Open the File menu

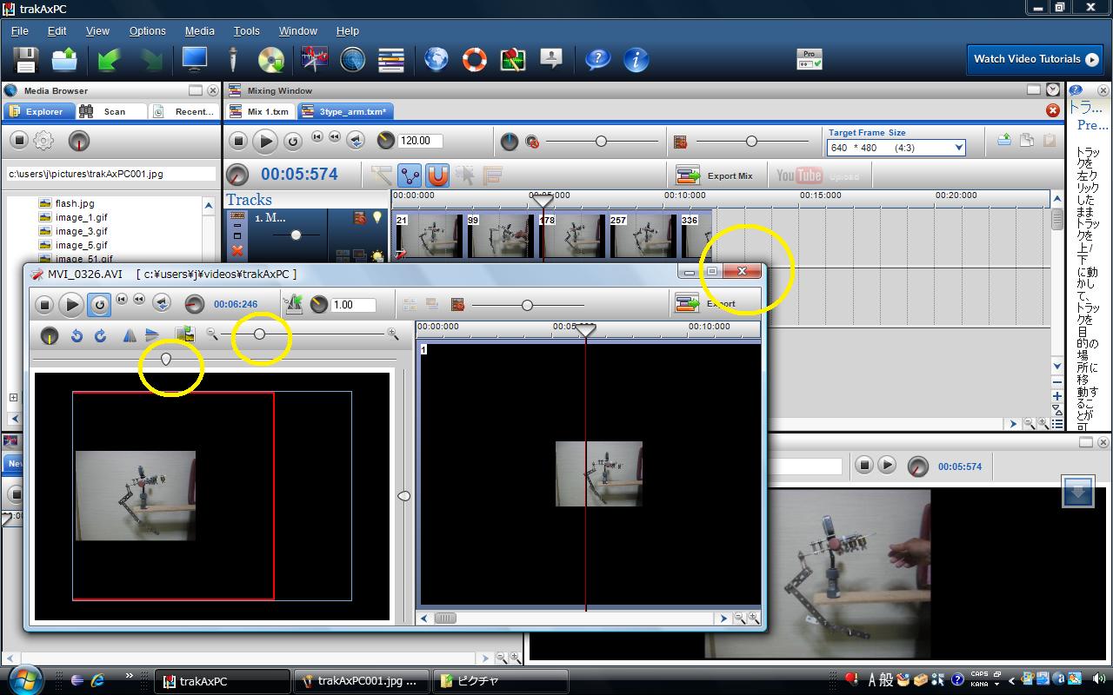[19, 30]
